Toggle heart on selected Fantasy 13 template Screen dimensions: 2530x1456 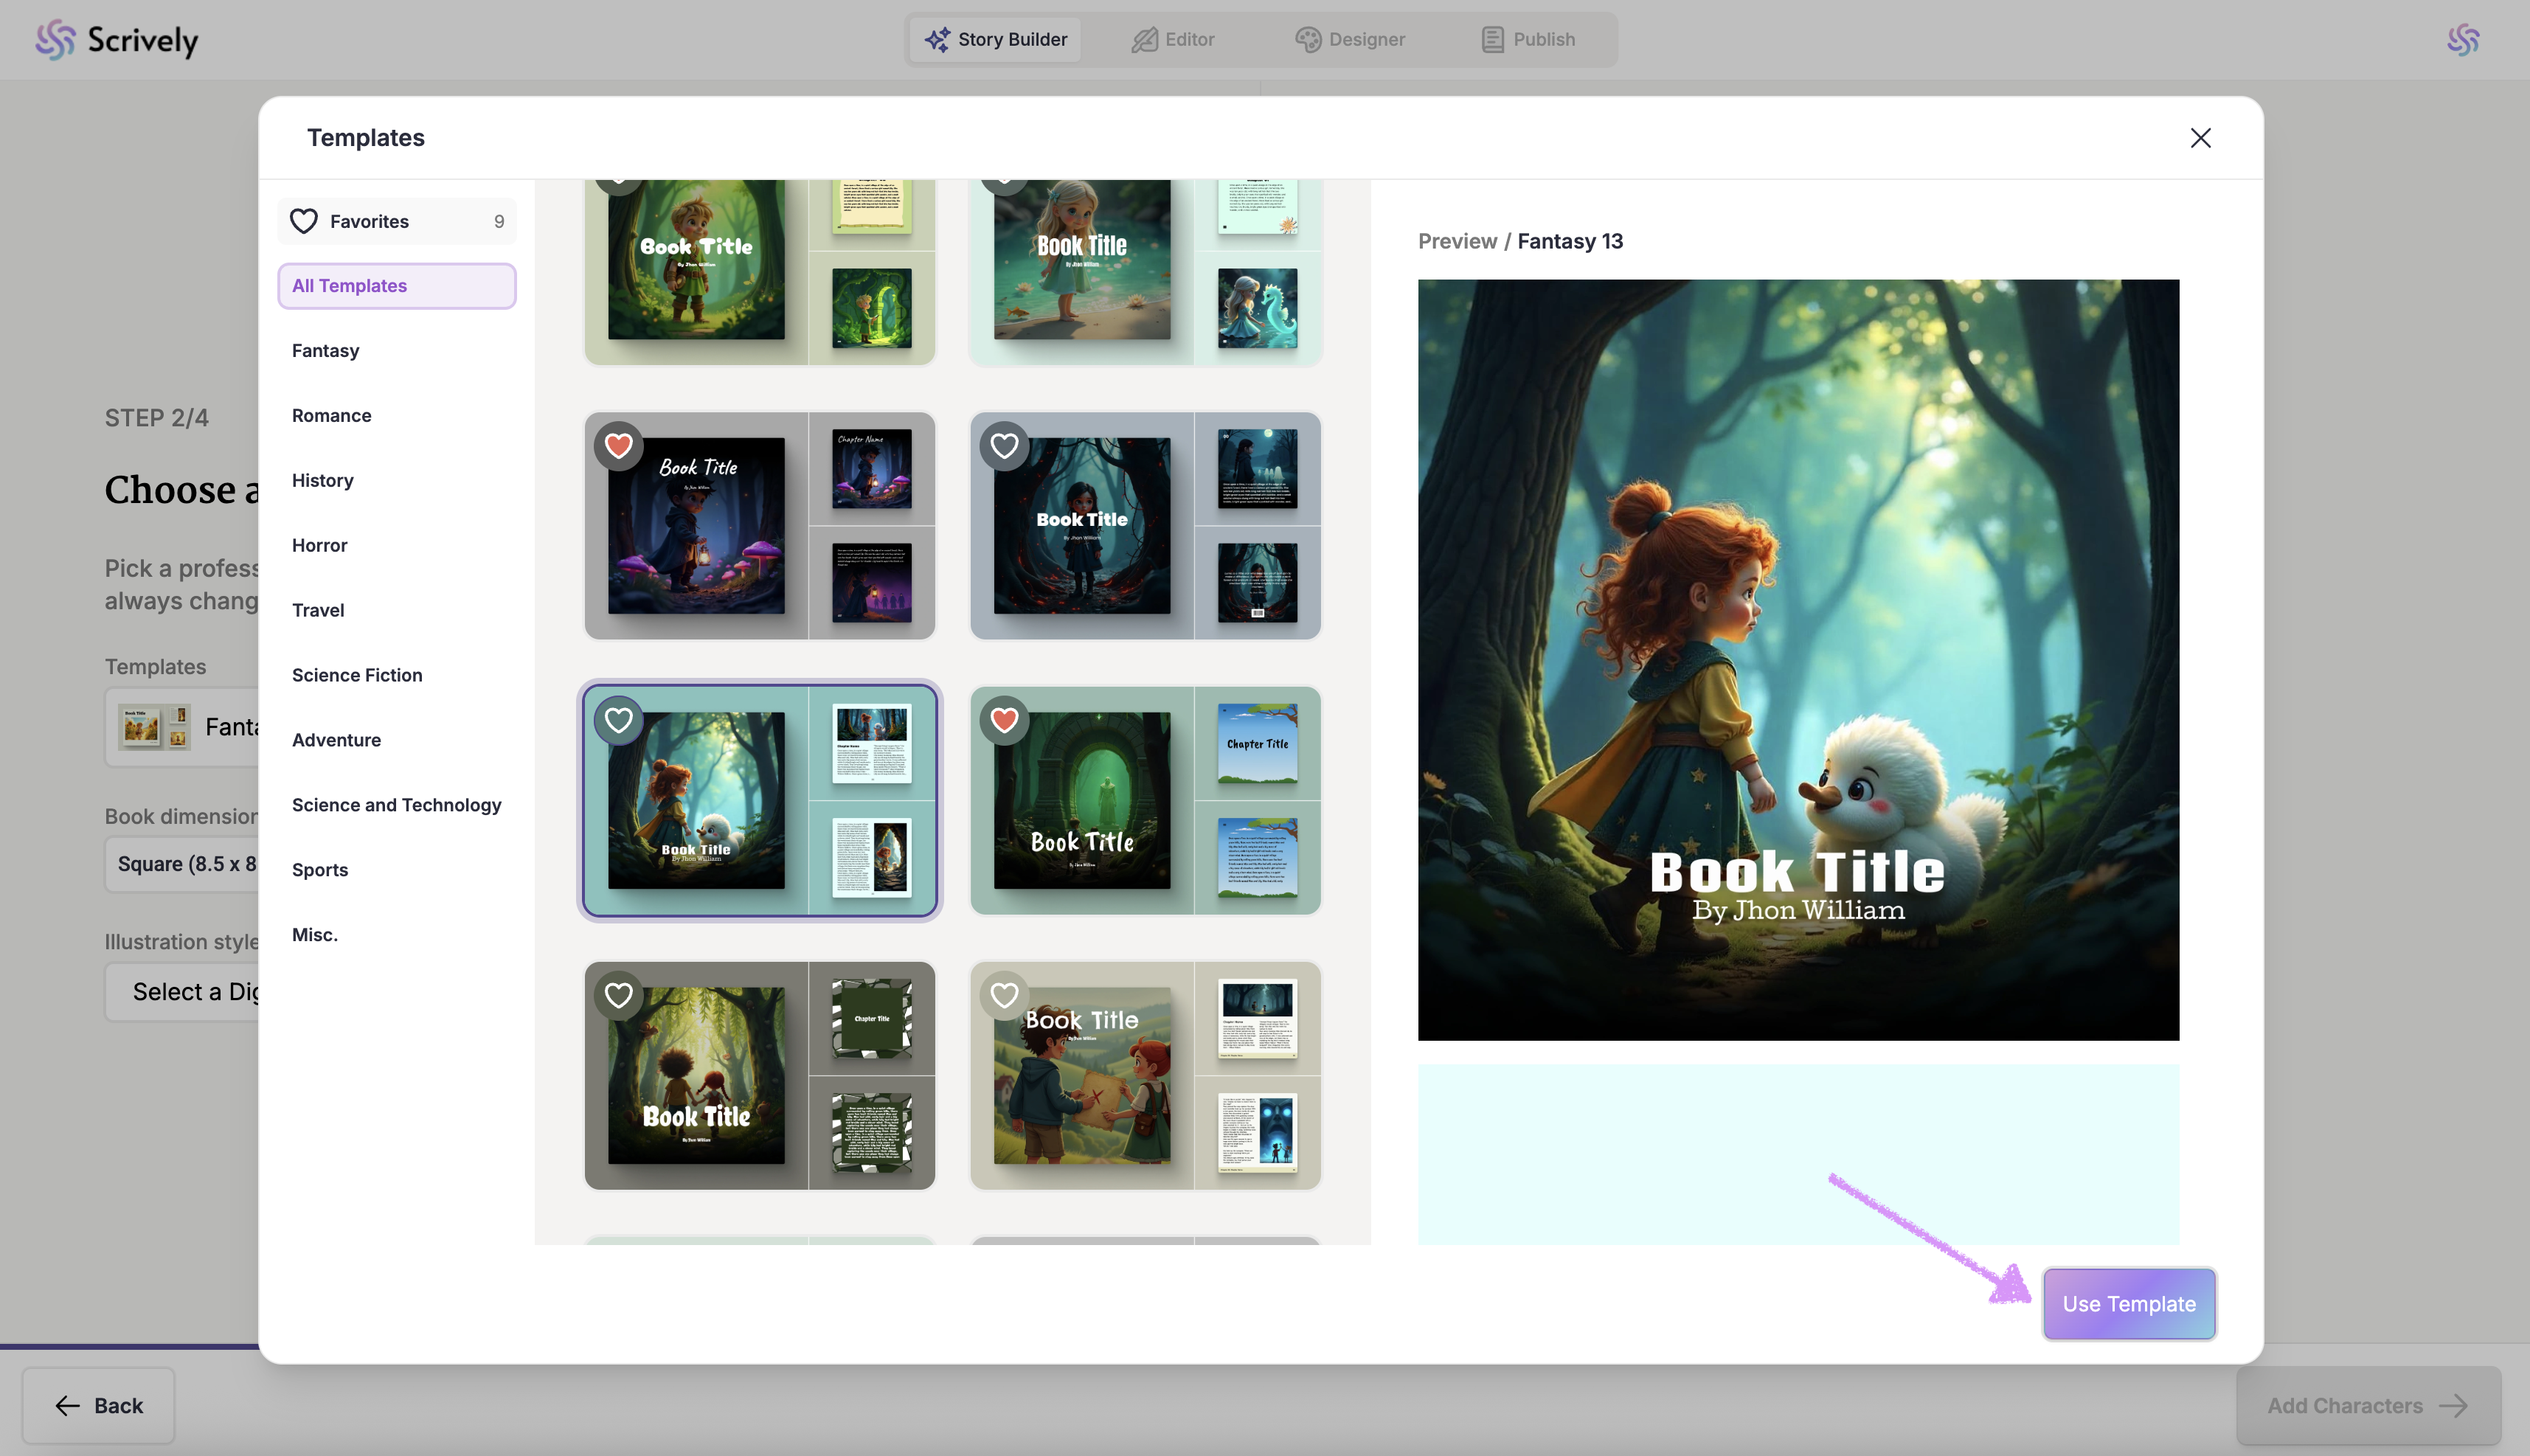pos(619,720)
